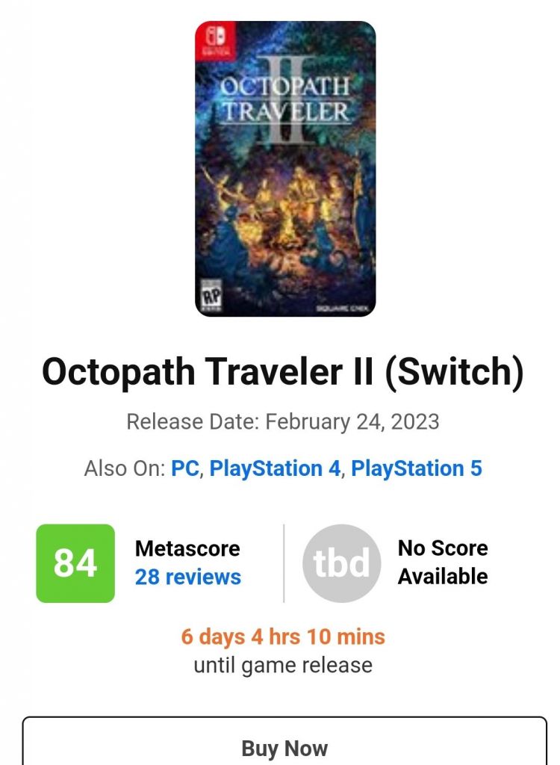
Task: Select the No Score Available text
Action: (x=443, y=562)
